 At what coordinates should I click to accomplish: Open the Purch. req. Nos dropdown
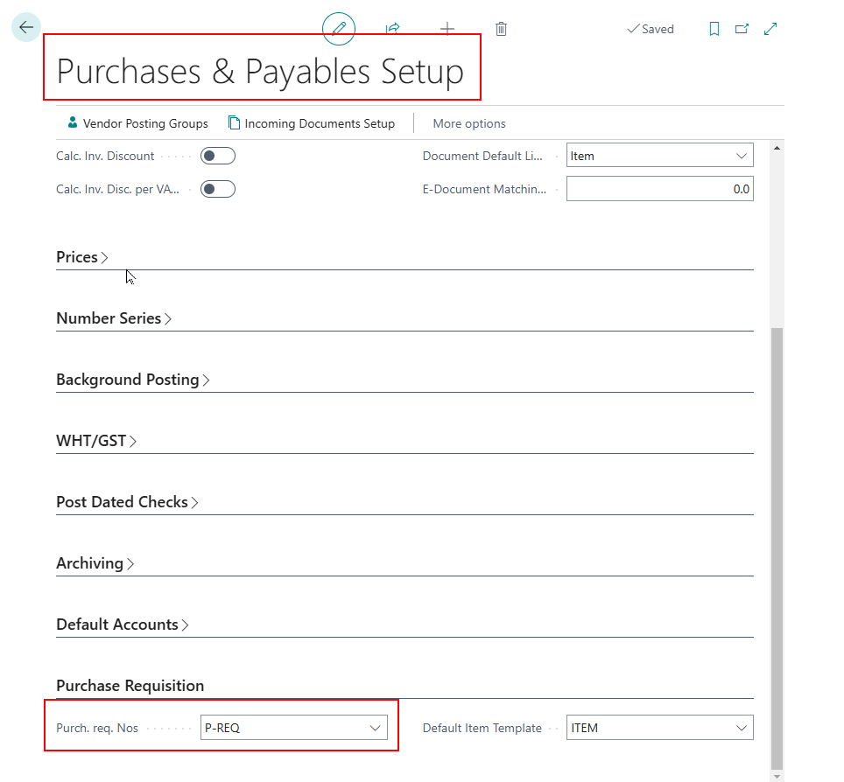coord(293,728)
